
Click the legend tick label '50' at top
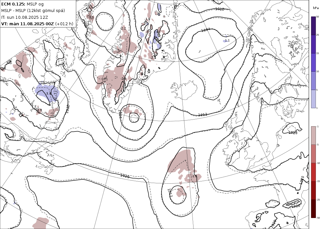click(x=318, y=17)
